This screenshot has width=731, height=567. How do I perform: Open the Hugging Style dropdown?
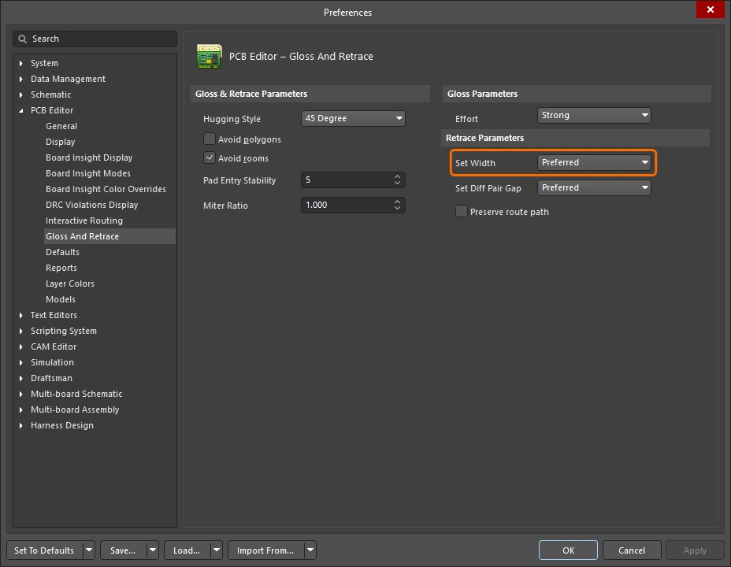tap(352, 118)
